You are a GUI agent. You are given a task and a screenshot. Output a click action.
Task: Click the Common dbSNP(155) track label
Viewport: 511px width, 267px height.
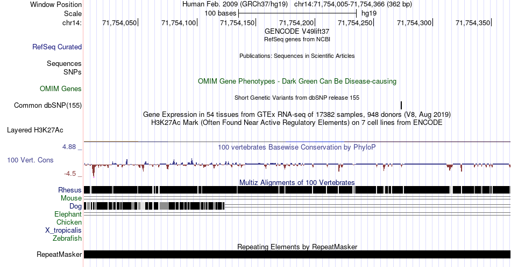[48, 105]
